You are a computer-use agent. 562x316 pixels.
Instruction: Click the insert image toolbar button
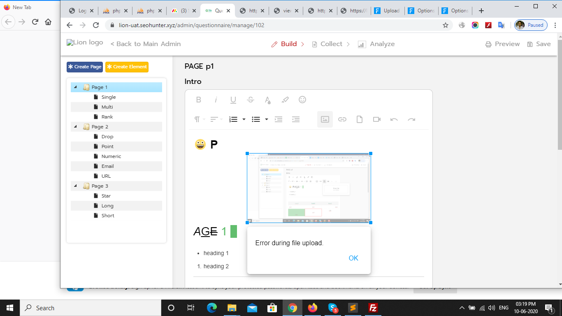tap(325, 119)
